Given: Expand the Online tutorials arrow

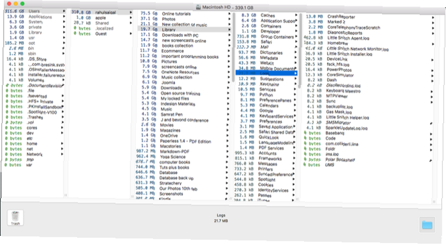Looking at the screenshot, I should pyautogui.click(x=229, y=14).
